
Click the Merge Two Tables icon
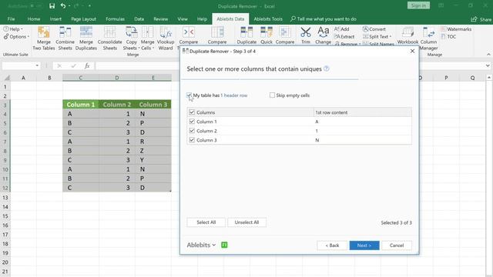pyautogui.click(x=43, y=32)
